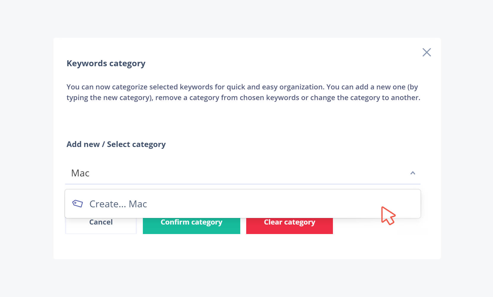This screenshot has height=297, width=493.
Task: Click the word "Mac" typed in the field
Action: coord(80,173)
